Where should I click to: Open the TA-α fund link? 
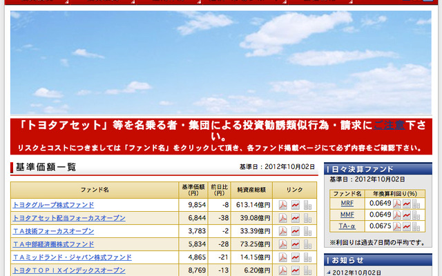(347, 226)
